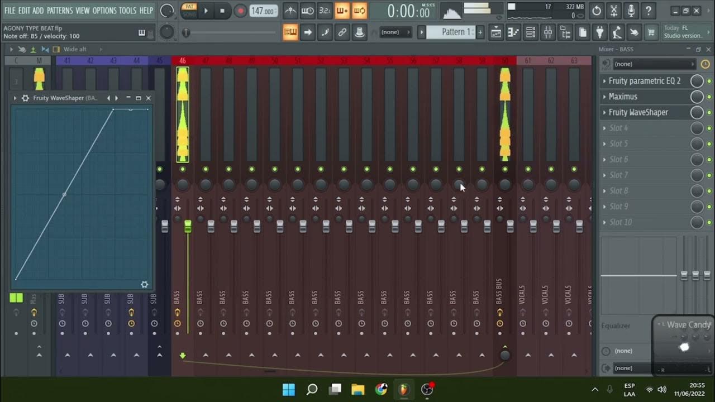The width and height of the screenshot is (715, 402).
Task: Expand the Maximus slot menu
Action: point(604,97)
